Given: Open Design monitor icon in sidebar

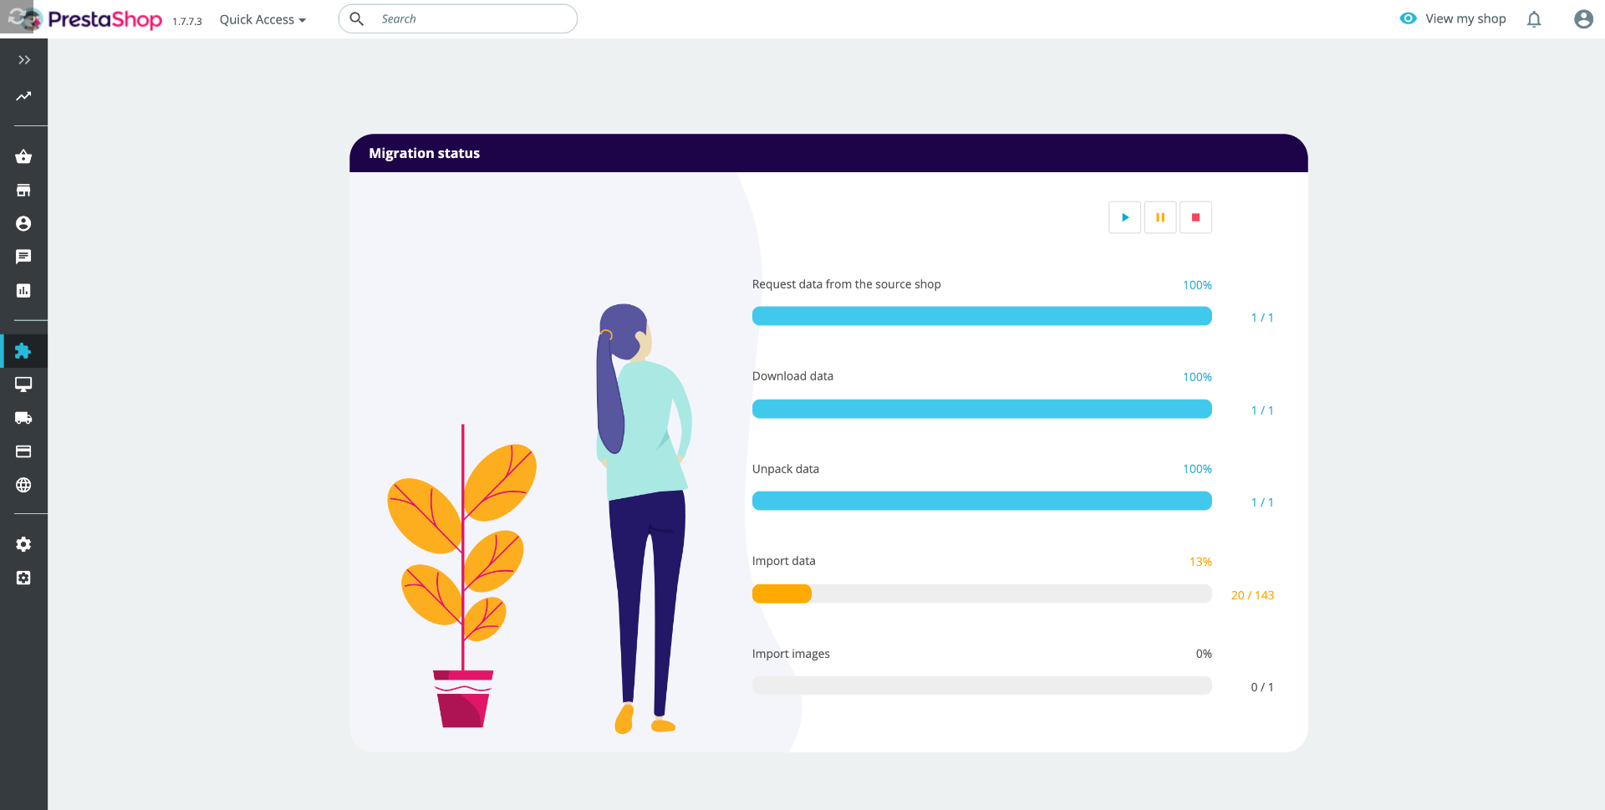Looking at the screenshot, I should coord(23,385).
